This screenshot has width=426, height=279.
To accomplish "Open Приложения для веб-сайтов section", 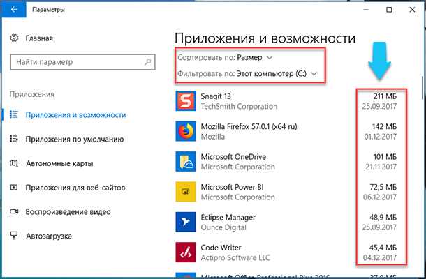I will click(75, 188).
